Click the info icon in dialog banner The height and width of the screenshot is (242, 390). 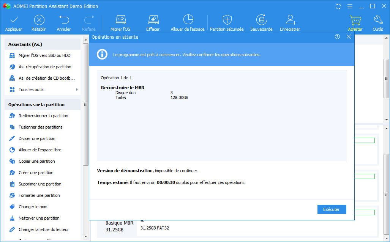[x=102, y=54]
